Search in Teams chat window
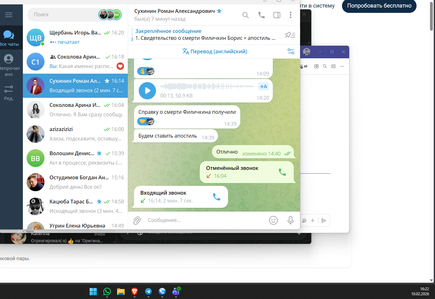 click(x=325, y=66)
